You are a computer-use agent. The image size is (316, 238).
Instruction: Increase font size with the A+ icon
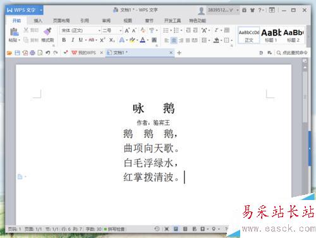127,30
